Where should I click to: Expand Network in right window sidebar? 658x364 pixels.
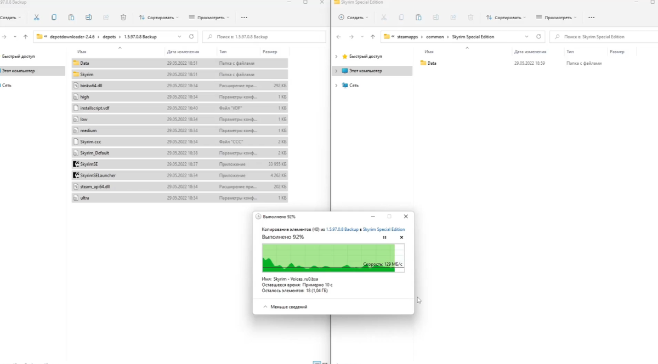click(336, 86)
